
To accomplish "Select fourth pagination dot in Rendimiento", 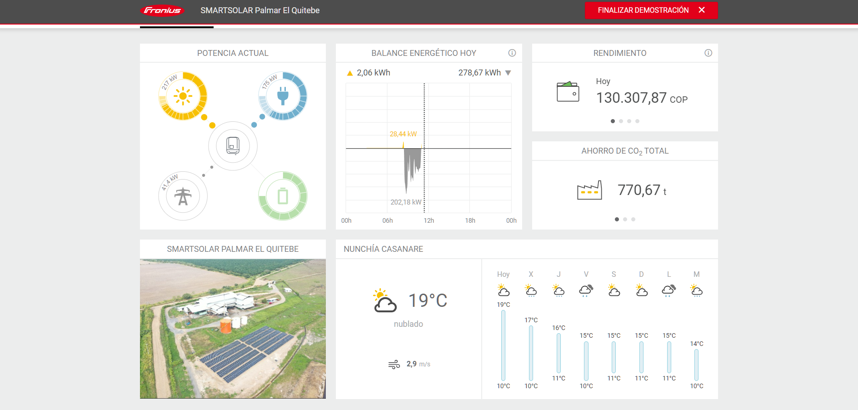I will pyautogui.click(x=637, y=121).
